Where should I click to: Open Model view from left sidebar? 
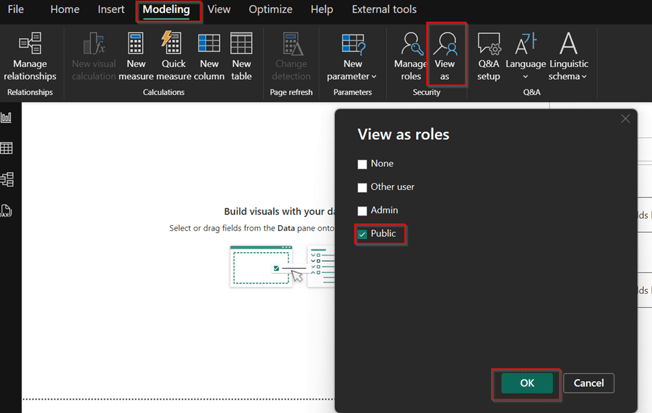(x=7, y=179)
